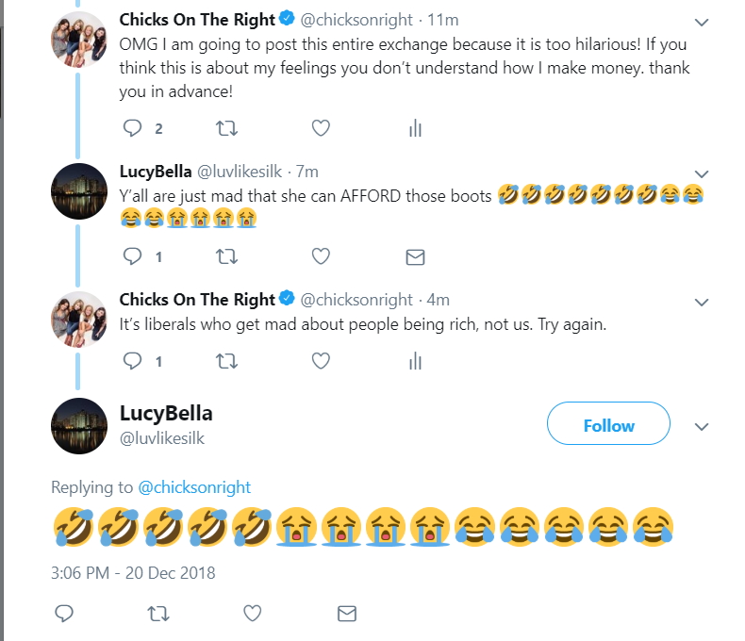The width and height of the screenshot is (745, 641).
Task: Open the 3:06 PM - 20 Dec 2018 timestamp
Action: click(133, 572)
